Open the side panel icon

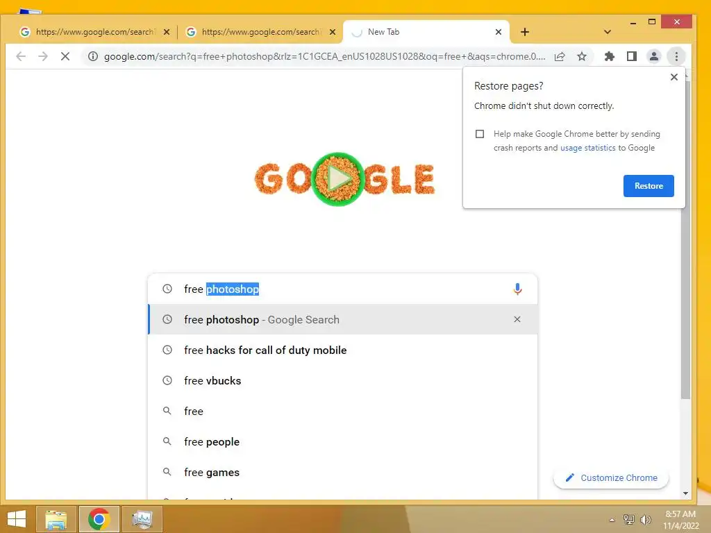tap(632, 56)
